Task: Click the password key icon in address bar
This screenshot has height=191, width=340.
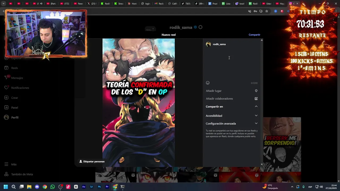Action: 255,11
